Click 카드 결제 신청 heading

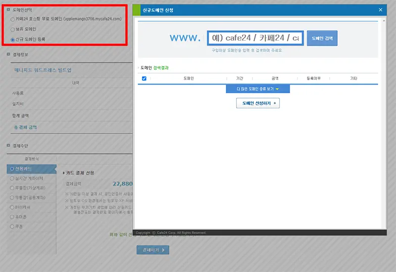coord(80,173)
